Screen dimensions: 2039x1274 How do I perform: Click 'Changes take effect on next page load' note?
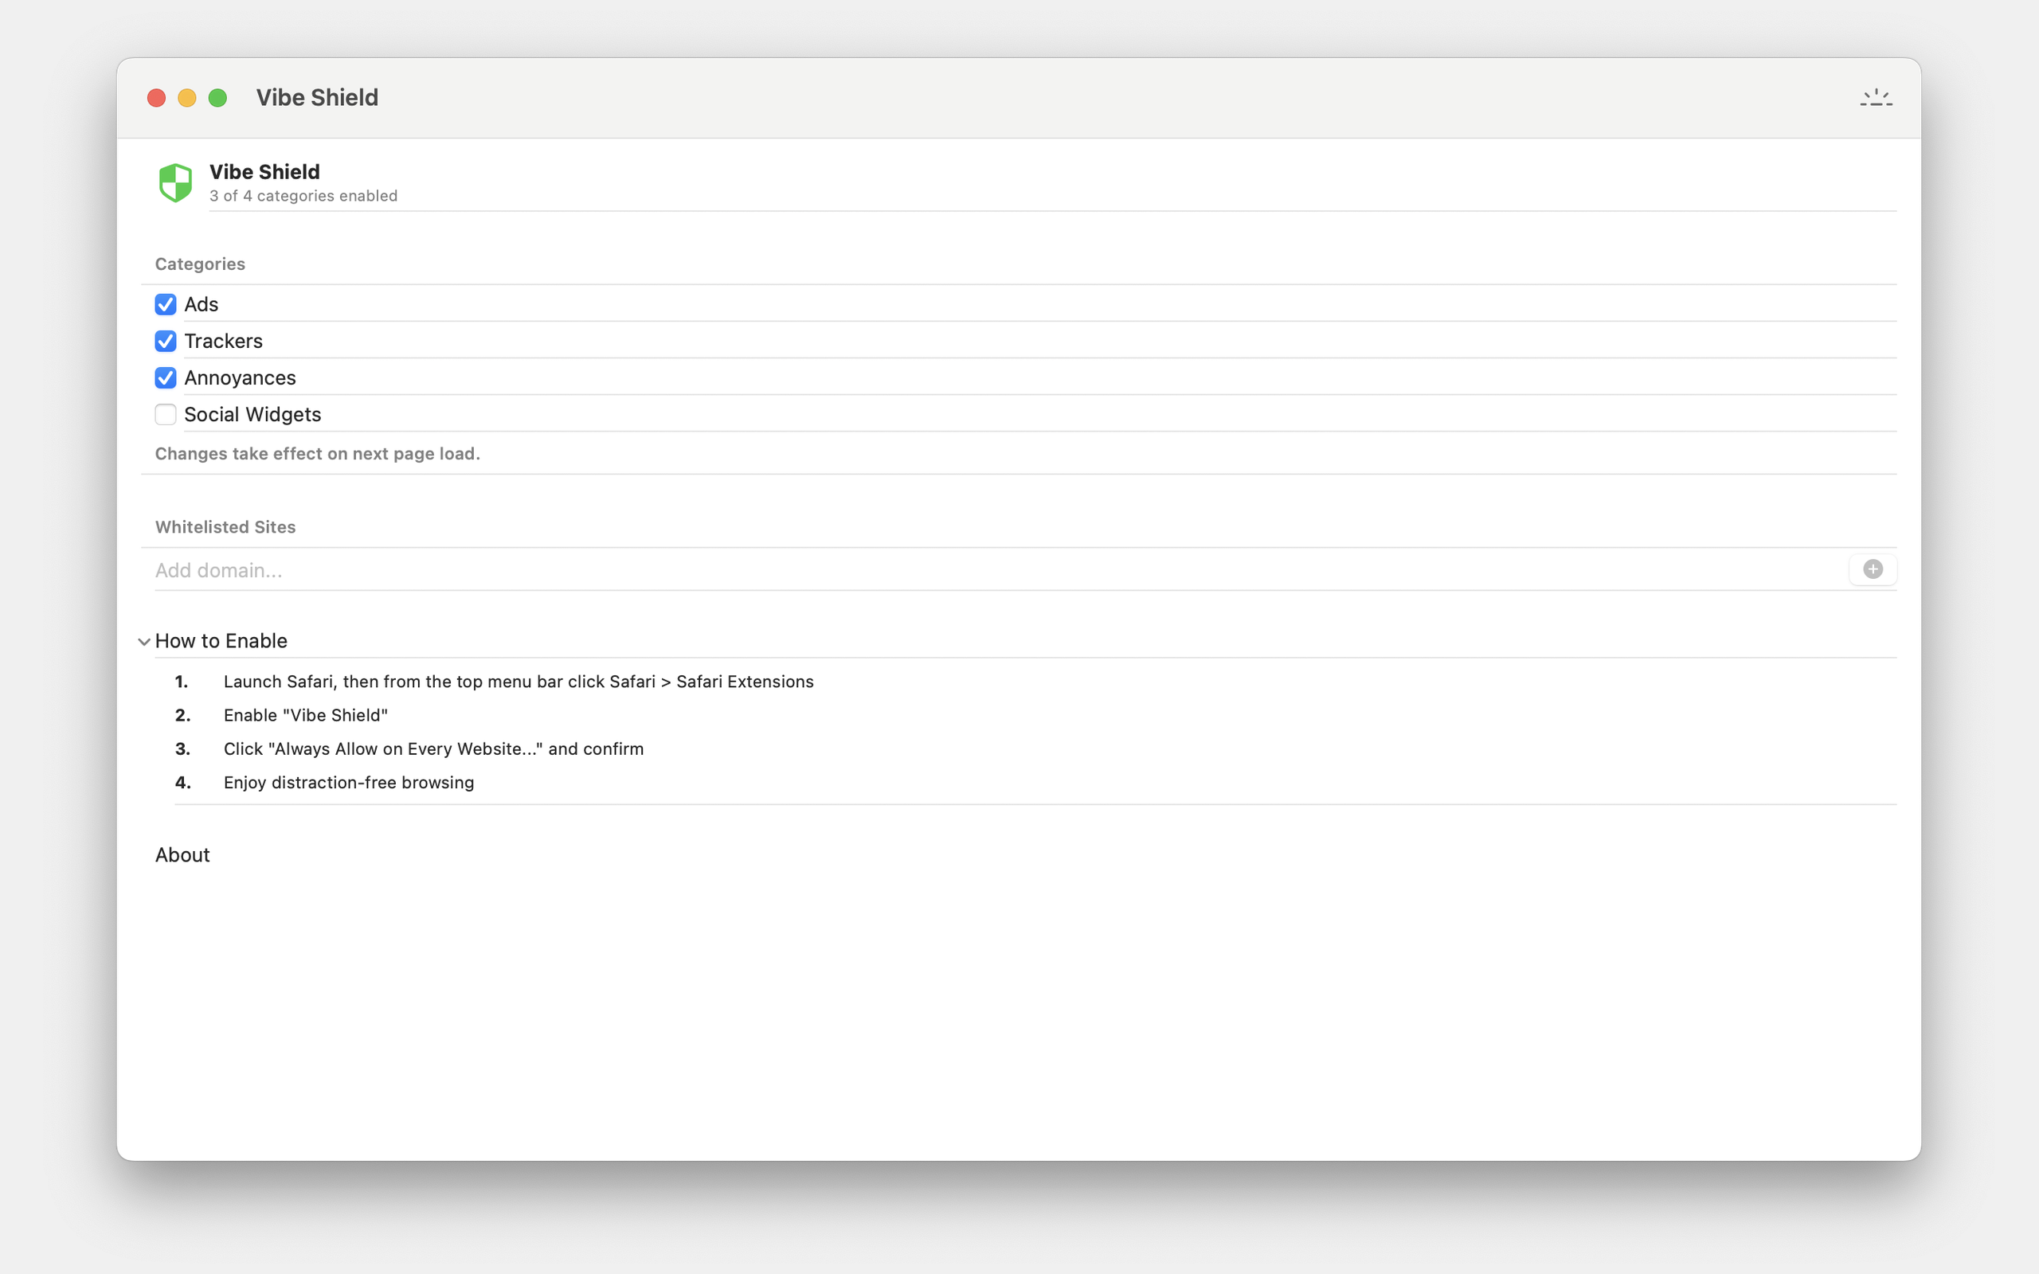[x=318, y=453]
